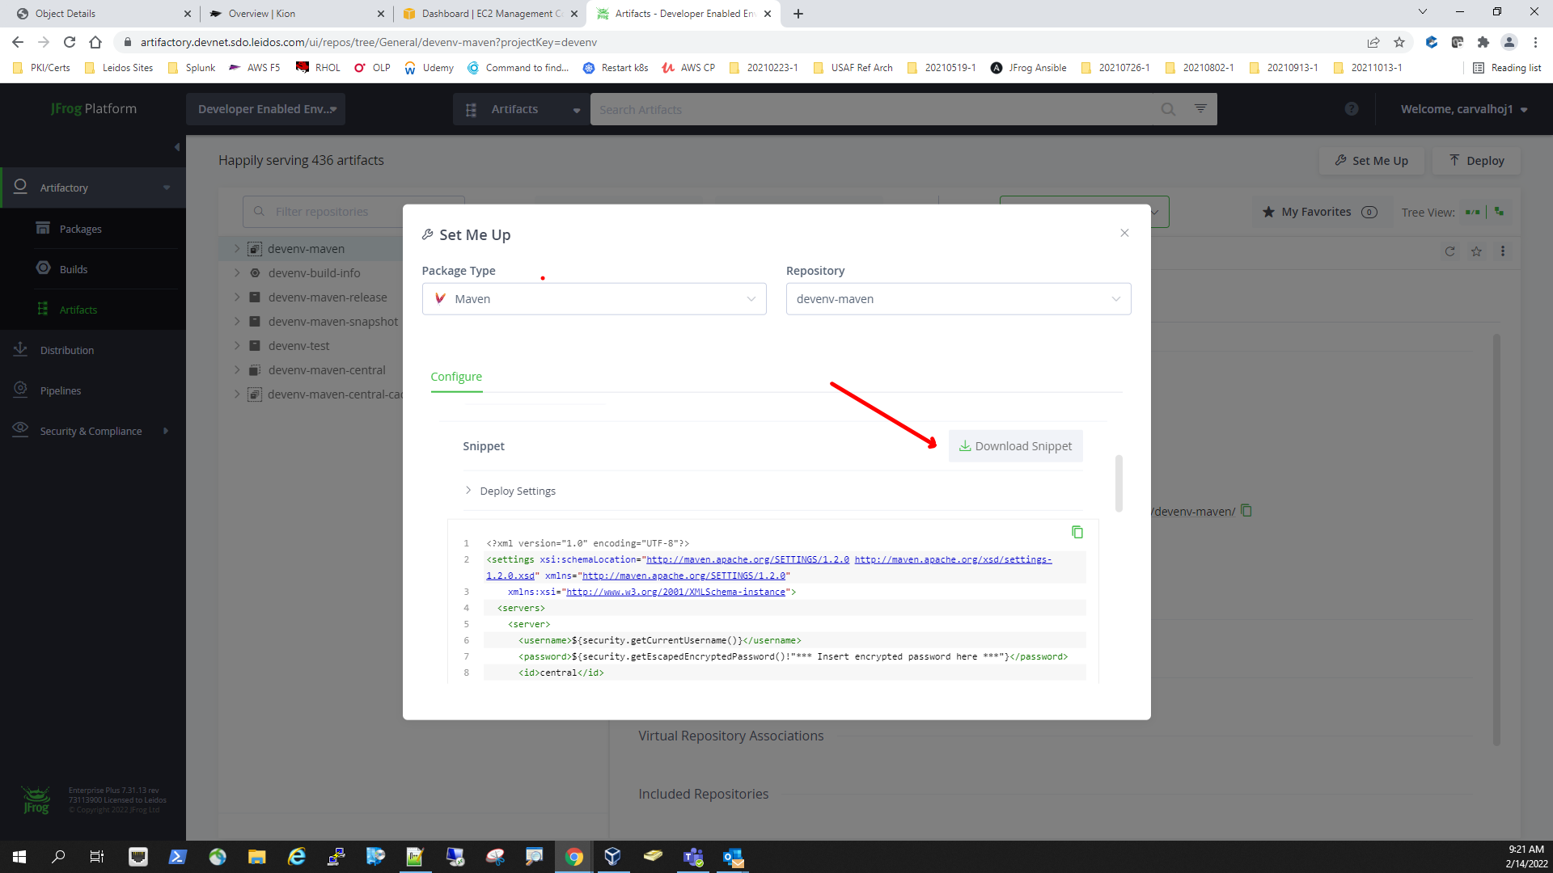The image size is (1553, 873).
Task: Open File Explorer from the taskbar
Action: click(257, 857)
